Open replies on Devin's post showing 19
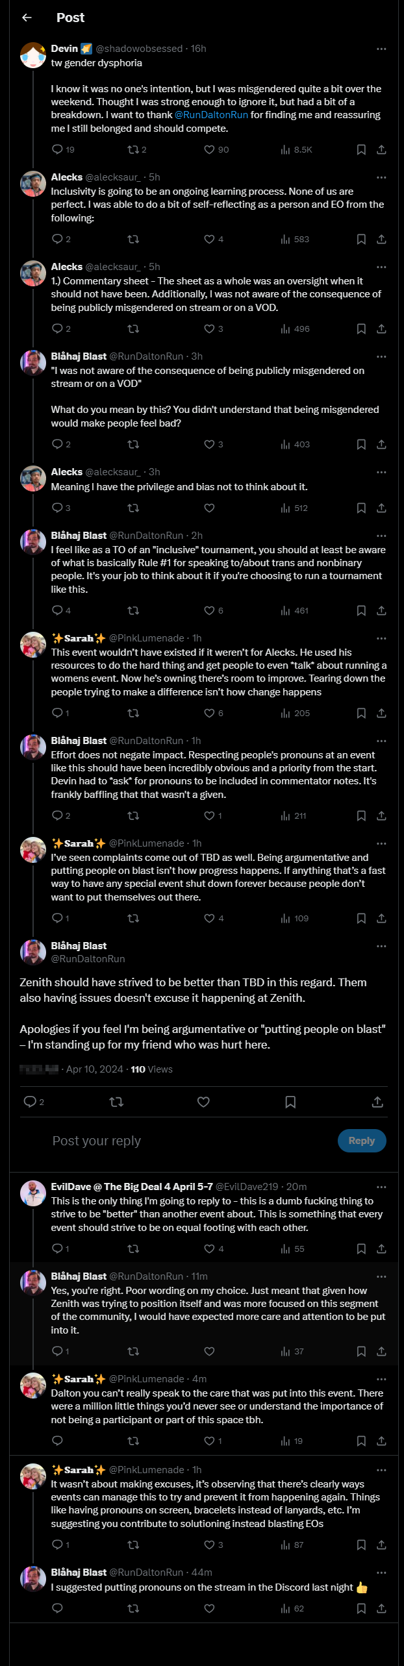404x1666 pixels. point(57,150)
